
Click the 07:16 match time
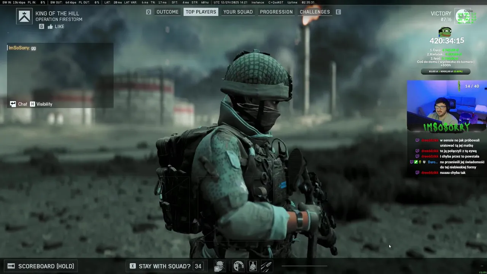click(446, 19)
